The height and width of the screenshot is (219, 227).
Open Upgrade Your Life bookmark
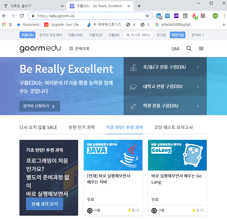63,25
